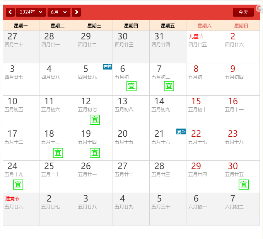
Task: Go to next month with right arrow
Action: click(77, 12)
